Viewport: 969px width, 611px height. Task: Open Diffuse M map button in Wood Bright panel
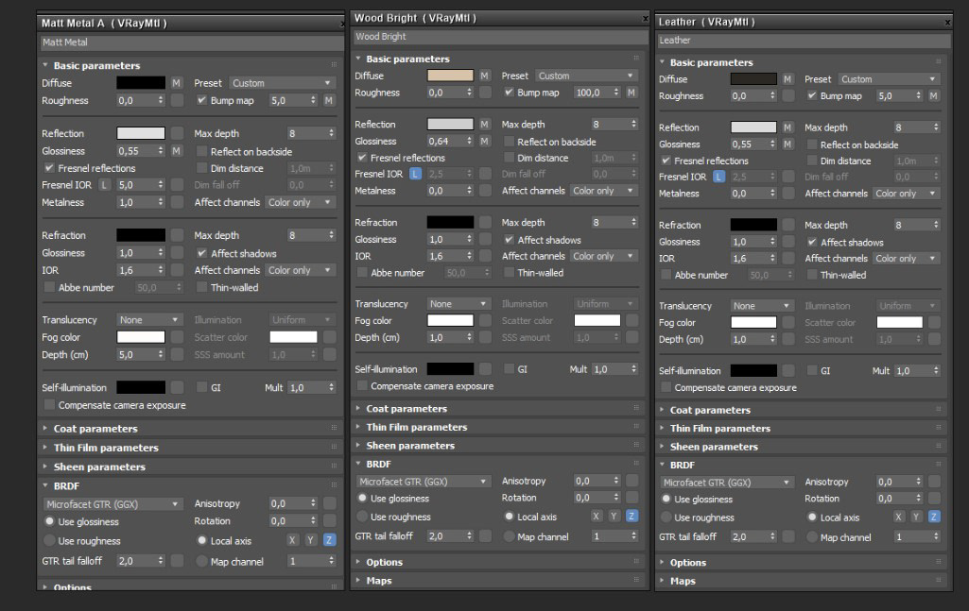(484, 76)
